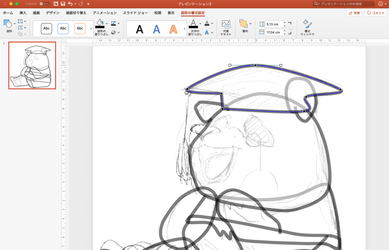
Task: Click the Undo arrow icon
Action: pyautogui.click(x=70, y=4)
